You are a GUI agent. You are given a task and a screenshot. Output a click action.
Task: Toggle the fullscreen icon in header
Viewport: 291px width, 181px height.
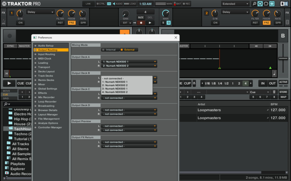[272, 4]
